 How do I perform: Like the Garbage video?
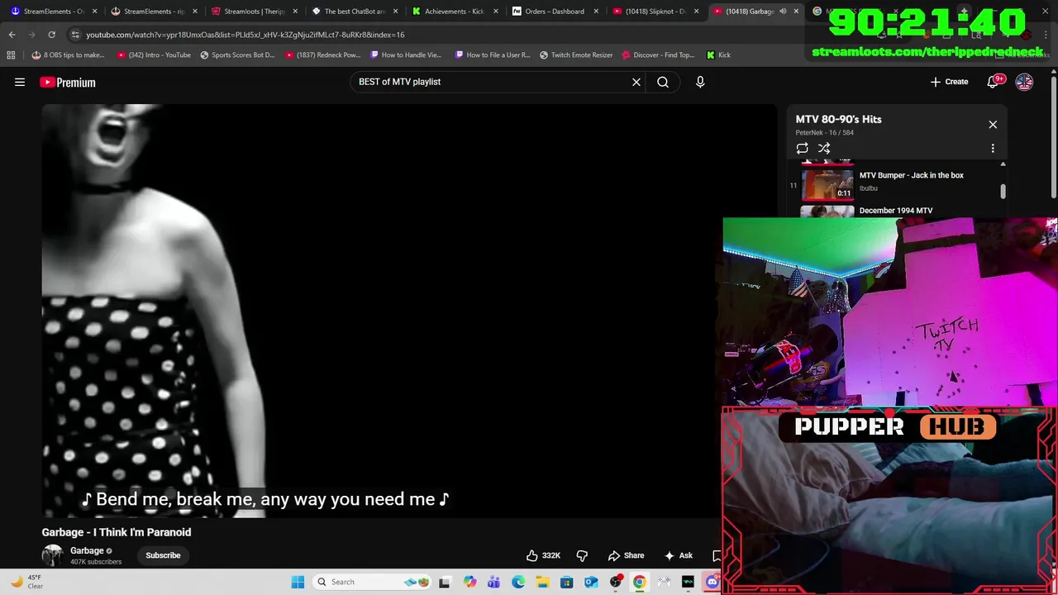pyautogui.click(x=544, y=555)
